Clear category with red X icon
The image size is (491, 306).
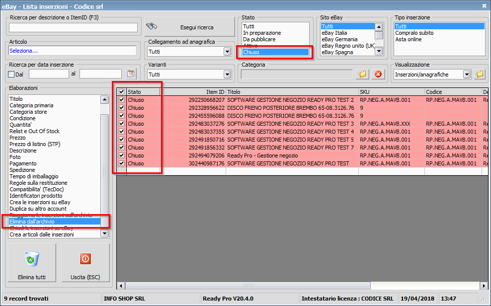point(378,74)
